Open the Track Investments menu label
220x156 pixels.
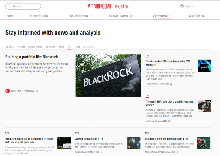click(x=78, y=16)
